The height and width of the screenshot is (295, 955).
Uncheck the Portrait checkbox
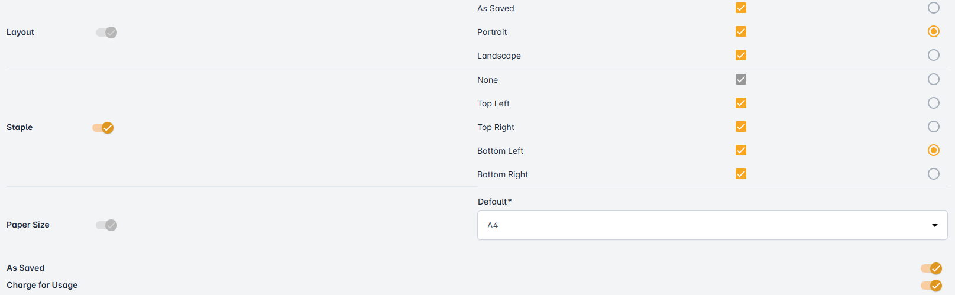741,31
